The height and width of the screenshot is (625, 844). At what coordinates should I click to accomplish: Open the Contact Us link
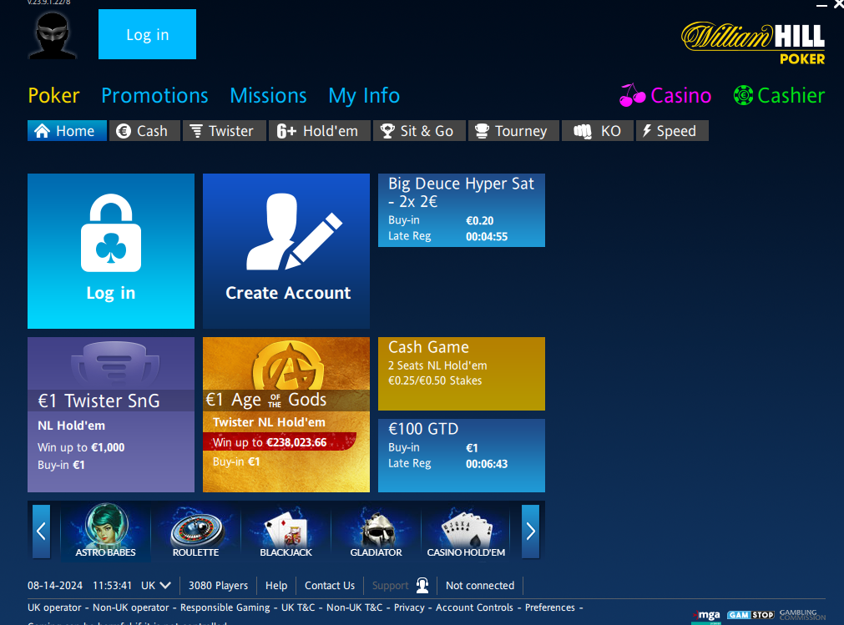(x=330, y=585)
